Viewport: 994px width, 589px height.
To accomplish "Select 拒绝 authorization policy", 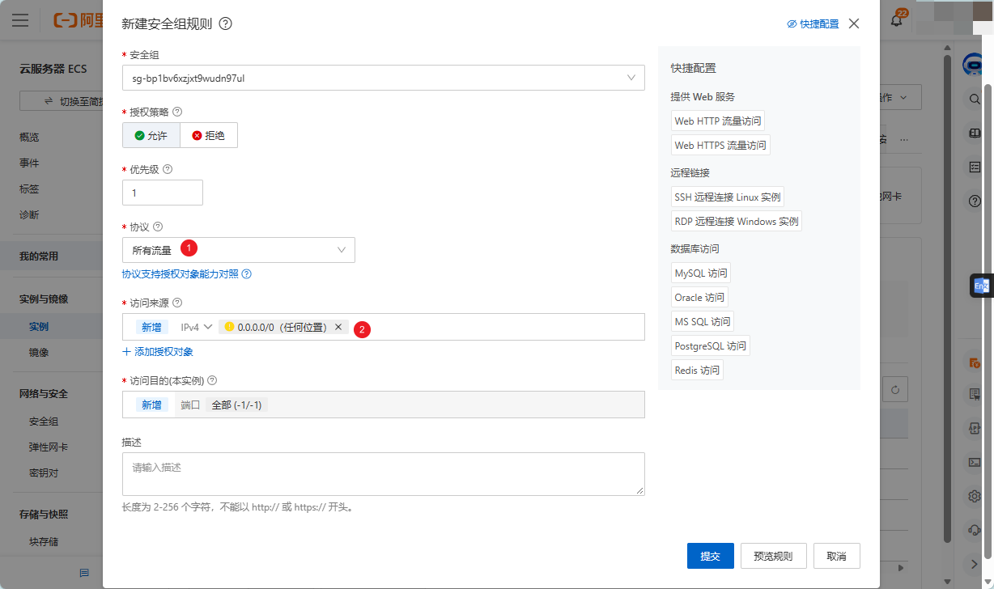I will (209, 135).
